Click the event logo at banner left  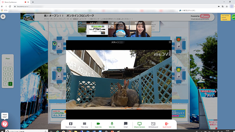coord(28,17)
